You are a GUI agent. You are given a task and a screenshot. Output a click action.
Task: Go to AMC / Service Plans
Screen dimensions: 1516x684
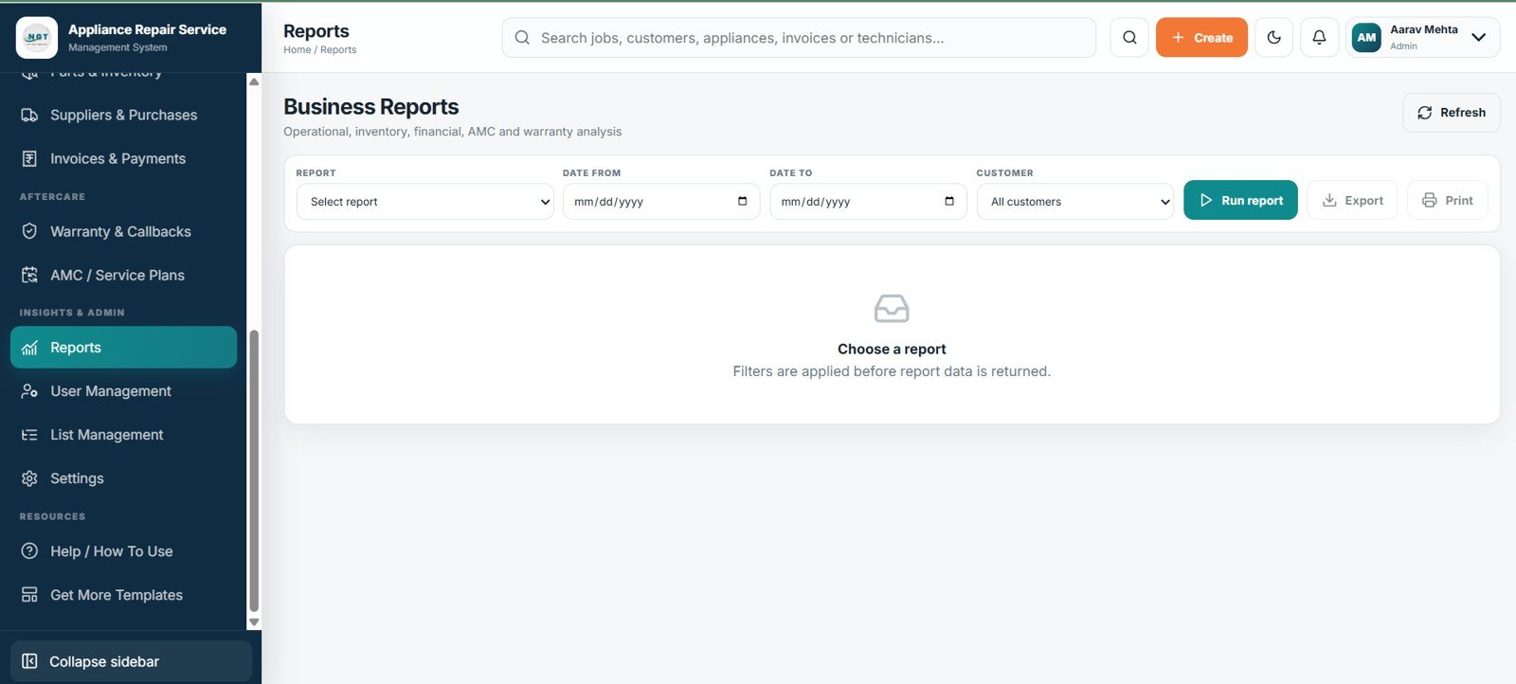[x=123, y=275]
